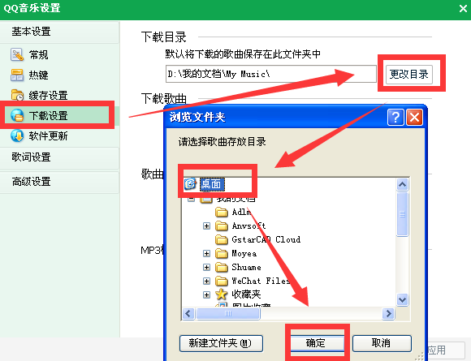Click the vertical scrollbar down arrow
Viewport: 471px width, 361px height.
pyautogui.click(x=402, y=299)
